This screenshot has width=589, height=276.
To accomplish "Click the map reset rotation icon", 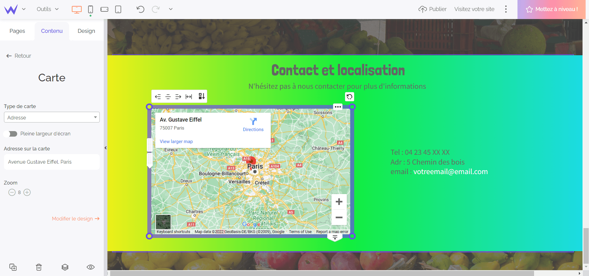I will point(350,97).
